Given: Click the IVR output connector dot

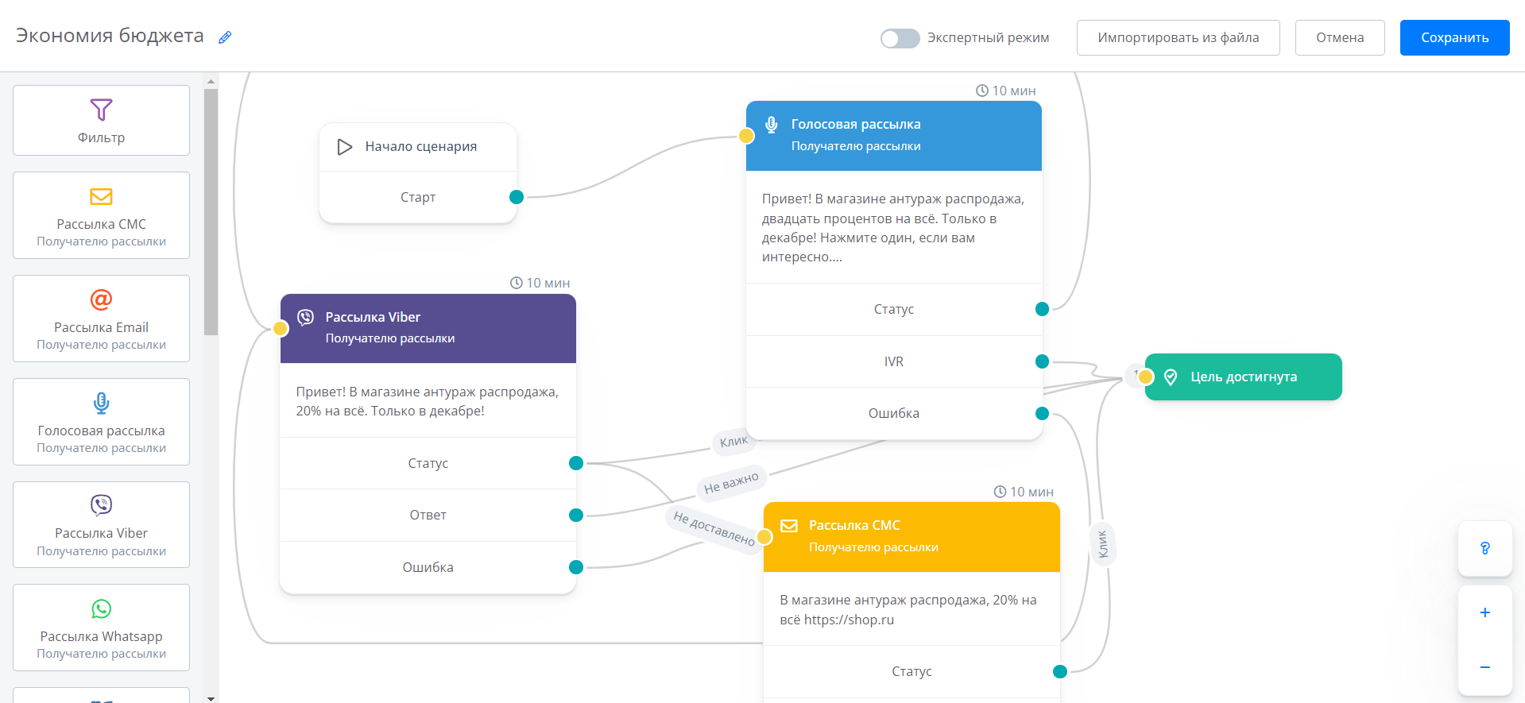Looking at the screenshot, I should pos(1042,361).
